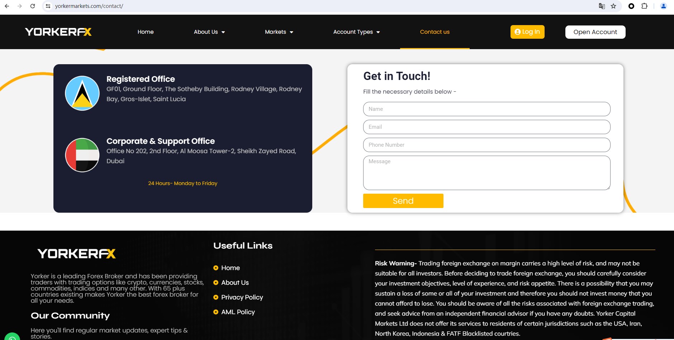Click the Open Account button
Viewport: 674px width, 340px height.
click(595, 32)
